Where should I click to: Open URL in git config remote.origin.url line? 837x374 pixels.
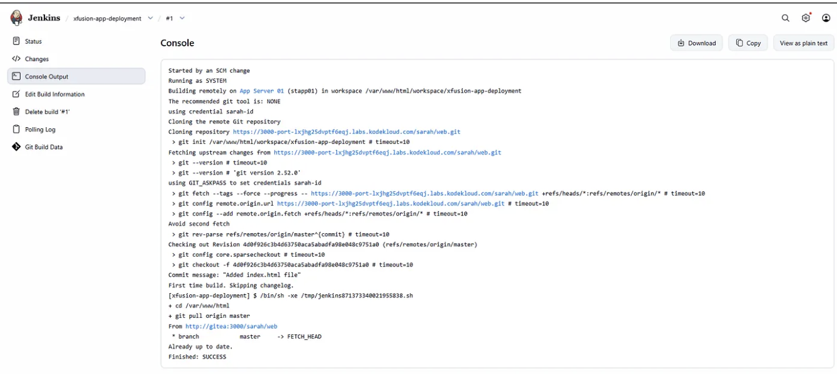click(391, 204)
